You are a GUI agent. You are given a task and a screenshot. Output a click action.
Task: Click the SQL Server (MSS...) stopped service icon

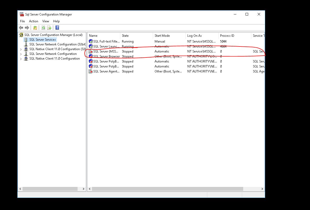pyautogui.click(x=91, y=51)
